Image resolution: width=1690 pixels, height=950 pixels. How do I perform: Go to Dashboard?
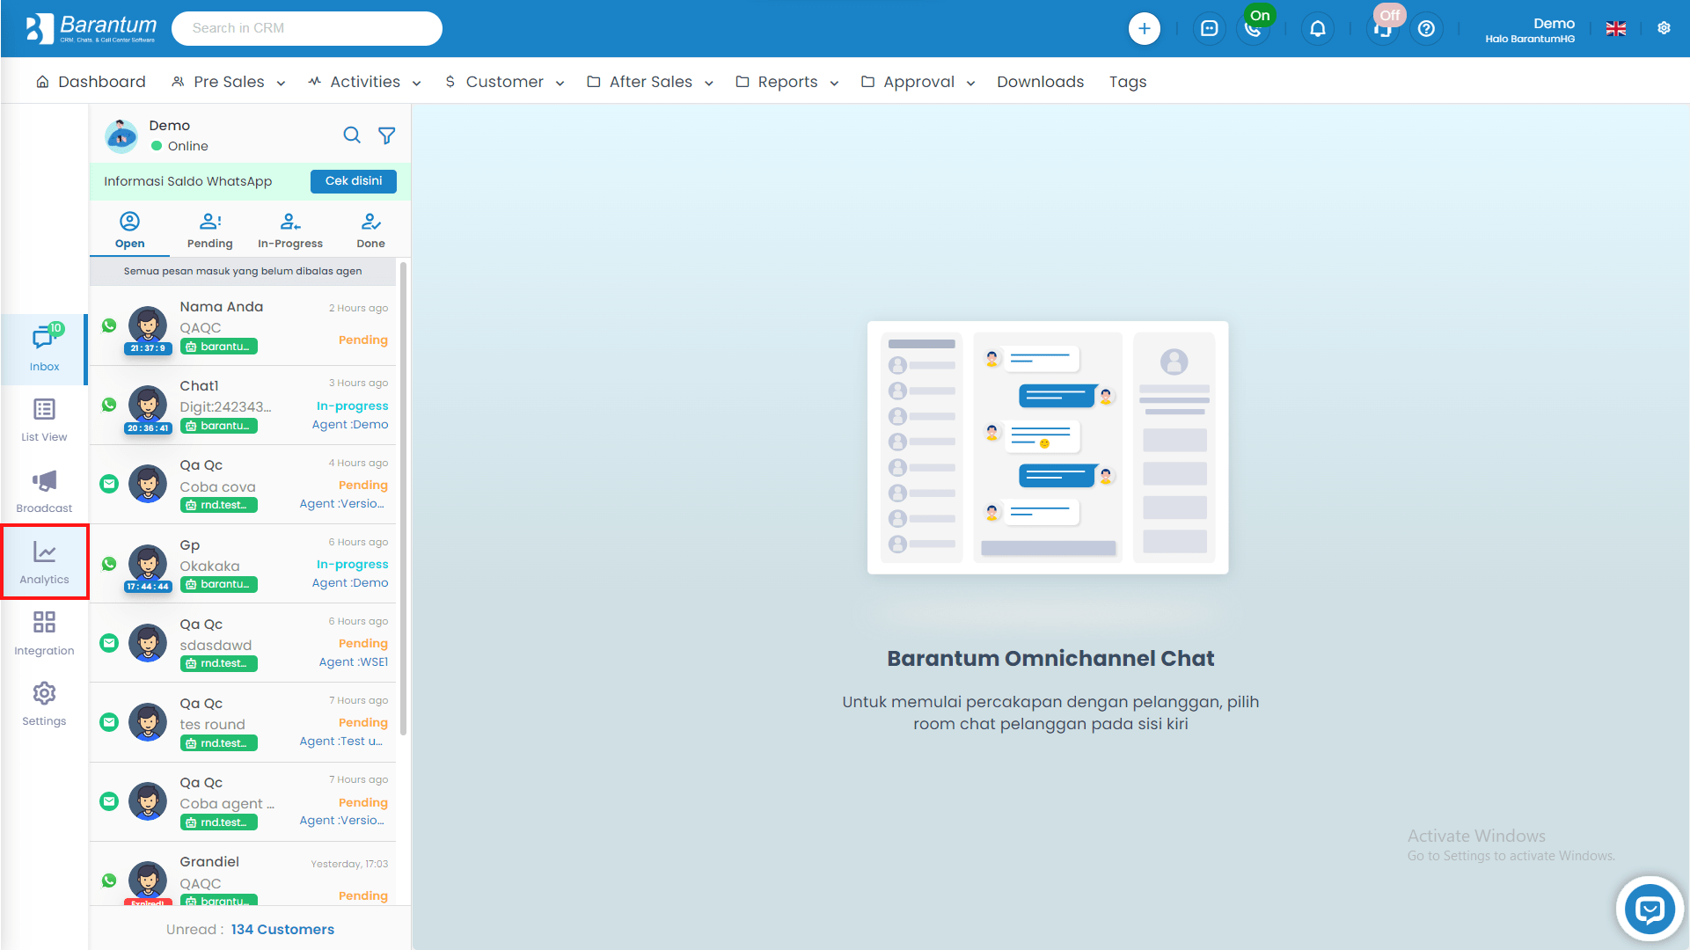coord(91,82)
